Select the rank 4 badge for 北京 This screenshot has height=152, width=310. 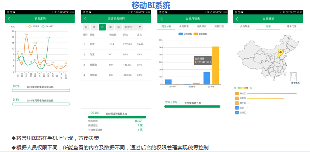pyautogui.click(x=237, y=108)
